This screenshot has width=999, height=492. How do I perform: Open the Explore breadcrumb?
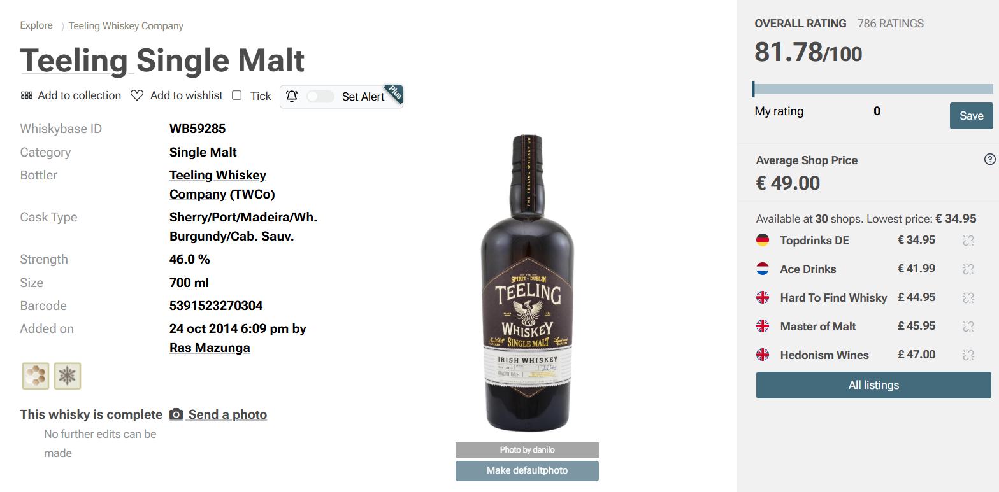pos(36,25)
